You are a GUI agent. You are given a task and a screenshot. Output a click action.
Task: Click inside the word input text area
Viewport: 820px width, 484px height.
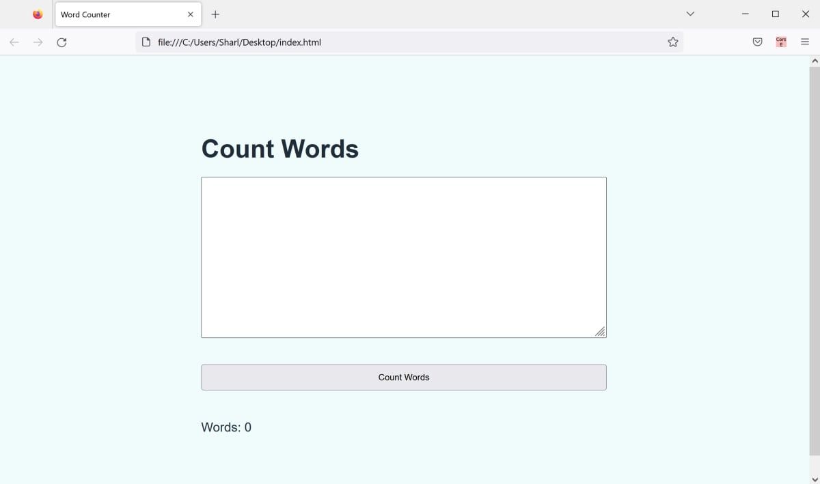(404, 257)
